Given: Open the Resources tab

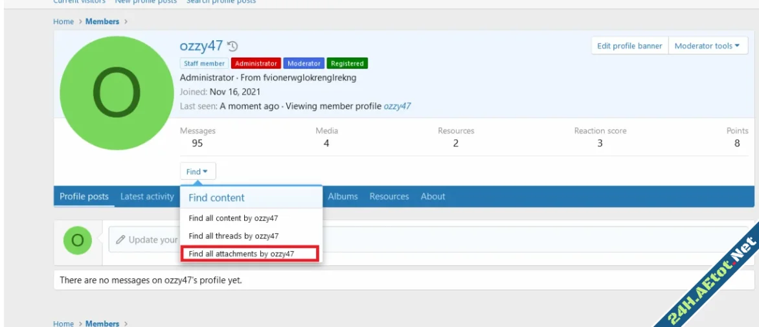Looking at the screenshot, I should coord(389,197).
